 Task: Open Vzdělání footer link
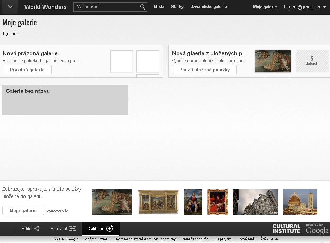[247, 239]
